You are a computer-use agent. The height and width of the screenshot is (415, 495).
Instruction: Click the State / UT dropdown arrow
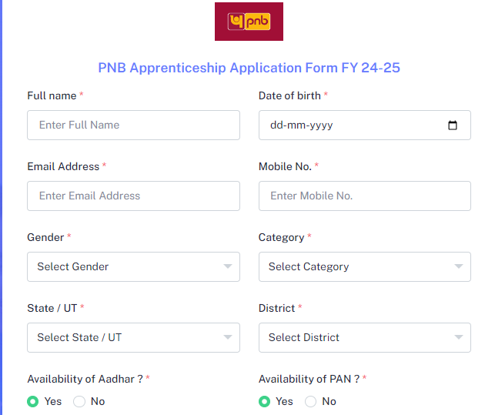click(x=228, y=337)
